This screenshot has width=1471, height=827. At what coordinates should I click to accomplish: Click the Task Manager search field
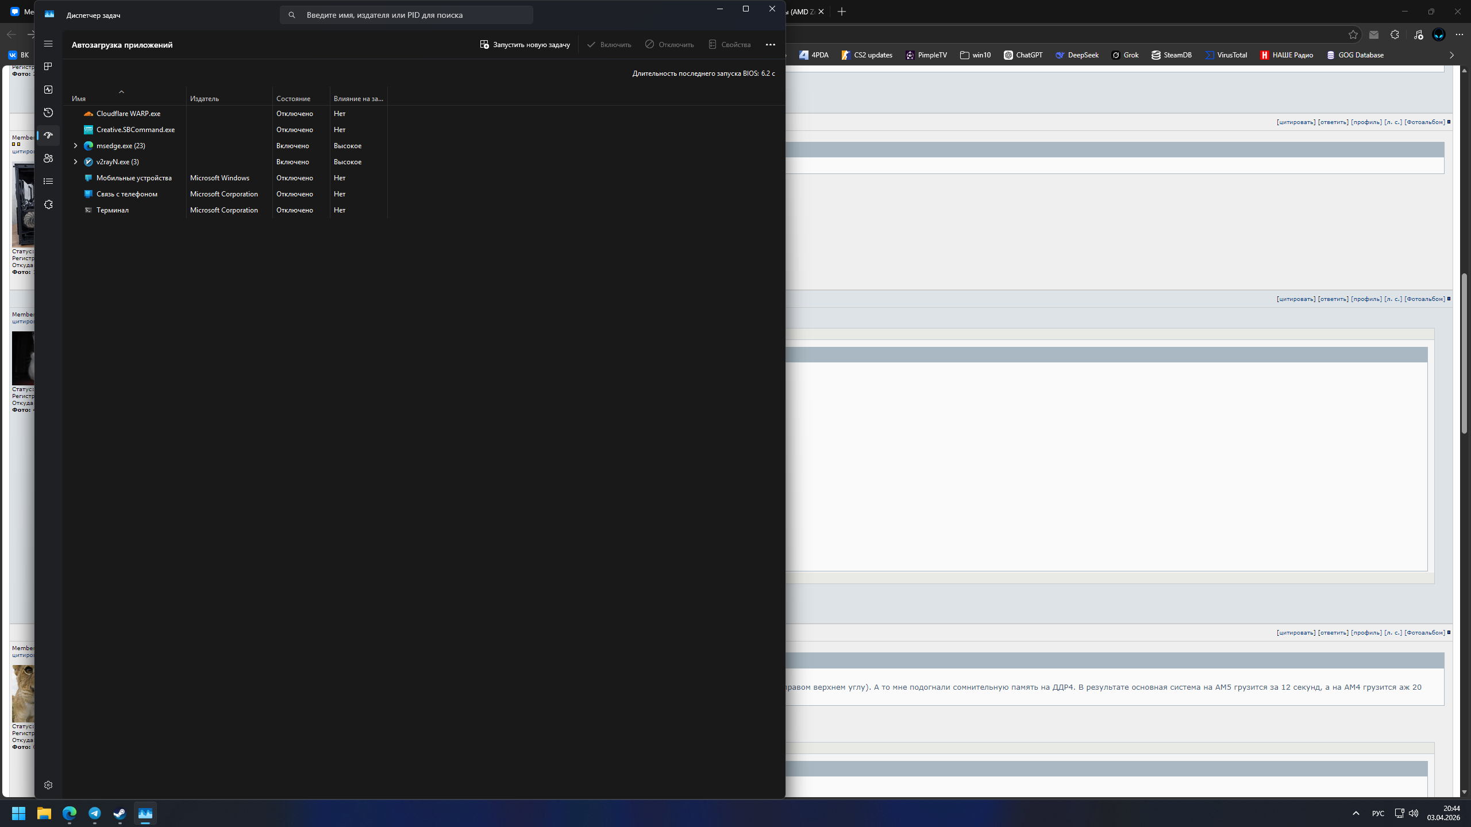pyautogui.click(x=406, y=15)
